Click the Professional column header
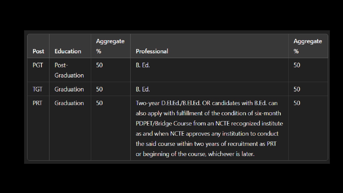This screenshot has width=343, height=193. pyautogui.click(x=152, y=51)
